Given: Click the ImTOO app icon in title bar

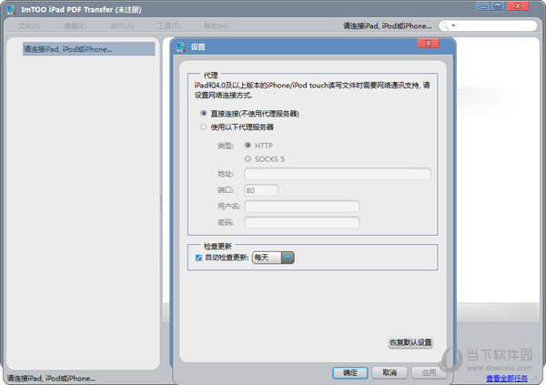Looking at the screenshot, I should pos(12,9).
